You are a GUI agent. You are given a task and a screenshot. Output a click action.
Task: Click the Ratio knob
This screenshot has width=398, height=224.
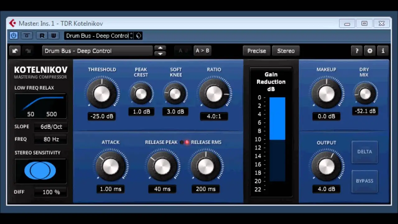click(214, 94)
